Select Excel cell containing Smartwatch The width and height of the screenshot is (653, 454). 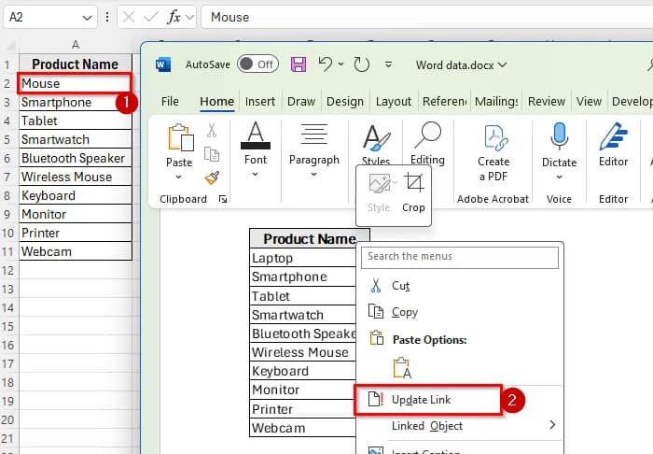point(76,139)
